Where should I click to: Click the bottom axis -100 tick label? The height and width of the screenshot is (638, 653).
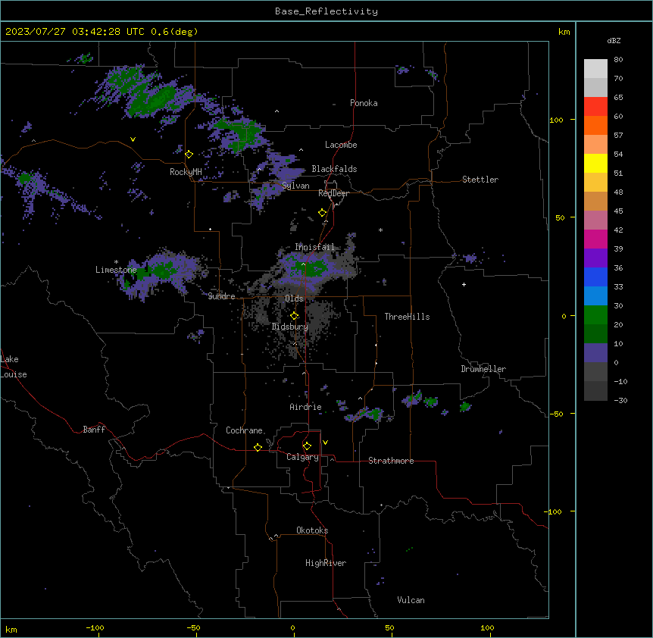pos(95,627)
